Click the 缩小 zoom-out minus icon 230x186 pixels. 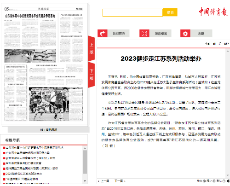tap(214, 181)
